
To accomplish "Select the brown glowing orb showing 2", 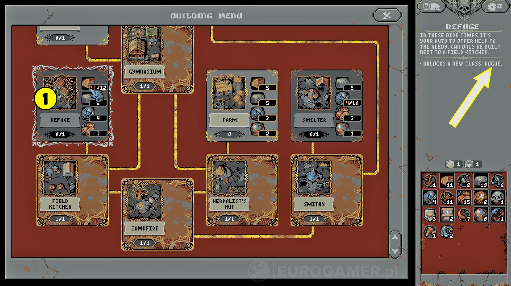I will (481, 197).
